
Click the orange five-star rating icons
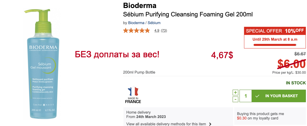pyautogui.click(x=136, y=31)
